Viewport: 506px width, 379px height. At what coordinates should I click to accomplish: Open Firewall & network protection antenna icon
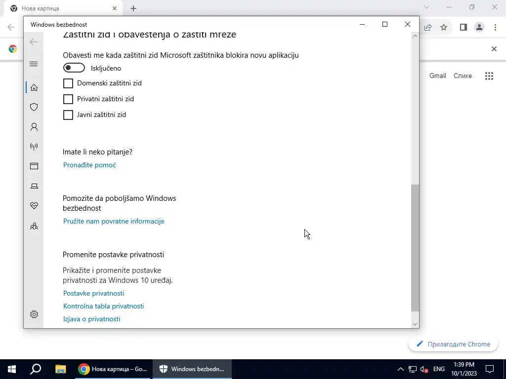tap(34, 147)
